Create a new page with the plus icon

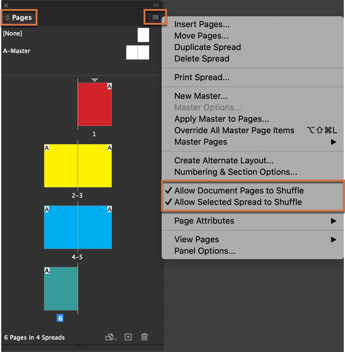(128, 337)
